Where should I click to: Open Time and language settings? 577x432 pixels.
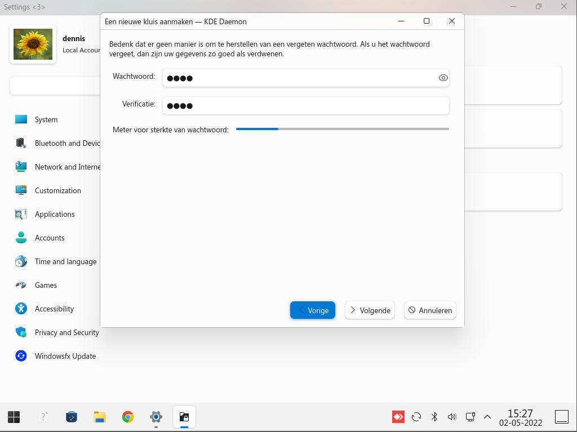(x=65, y=262)
